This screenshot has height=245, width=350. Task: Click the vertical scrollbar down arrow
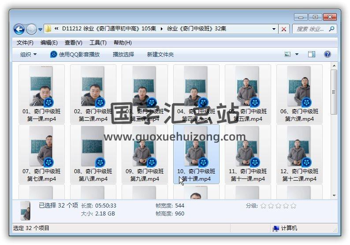tap(334, 195)
